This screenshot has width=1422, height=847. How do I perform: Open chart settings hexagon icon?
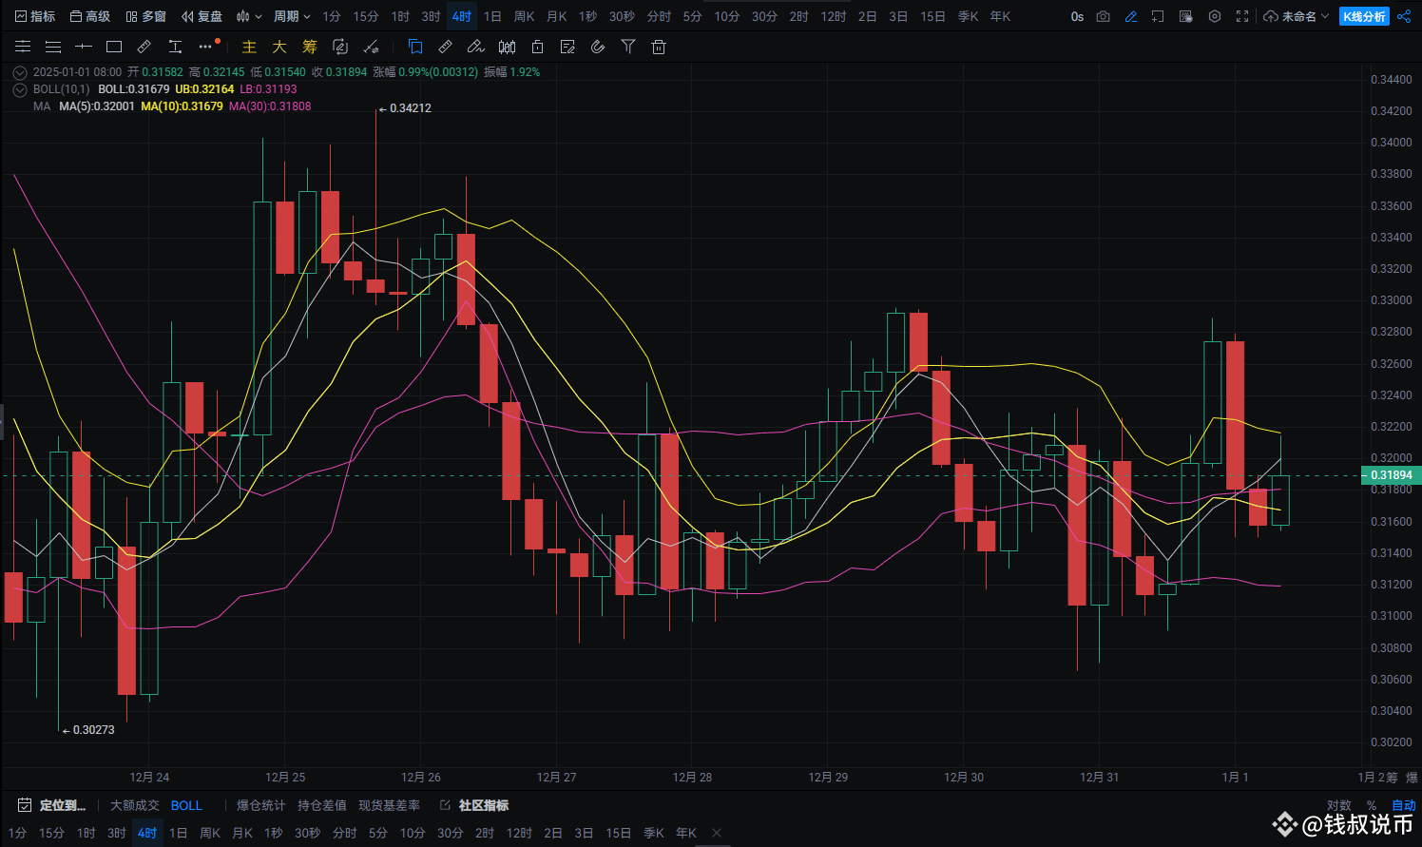coord(1215,16)
